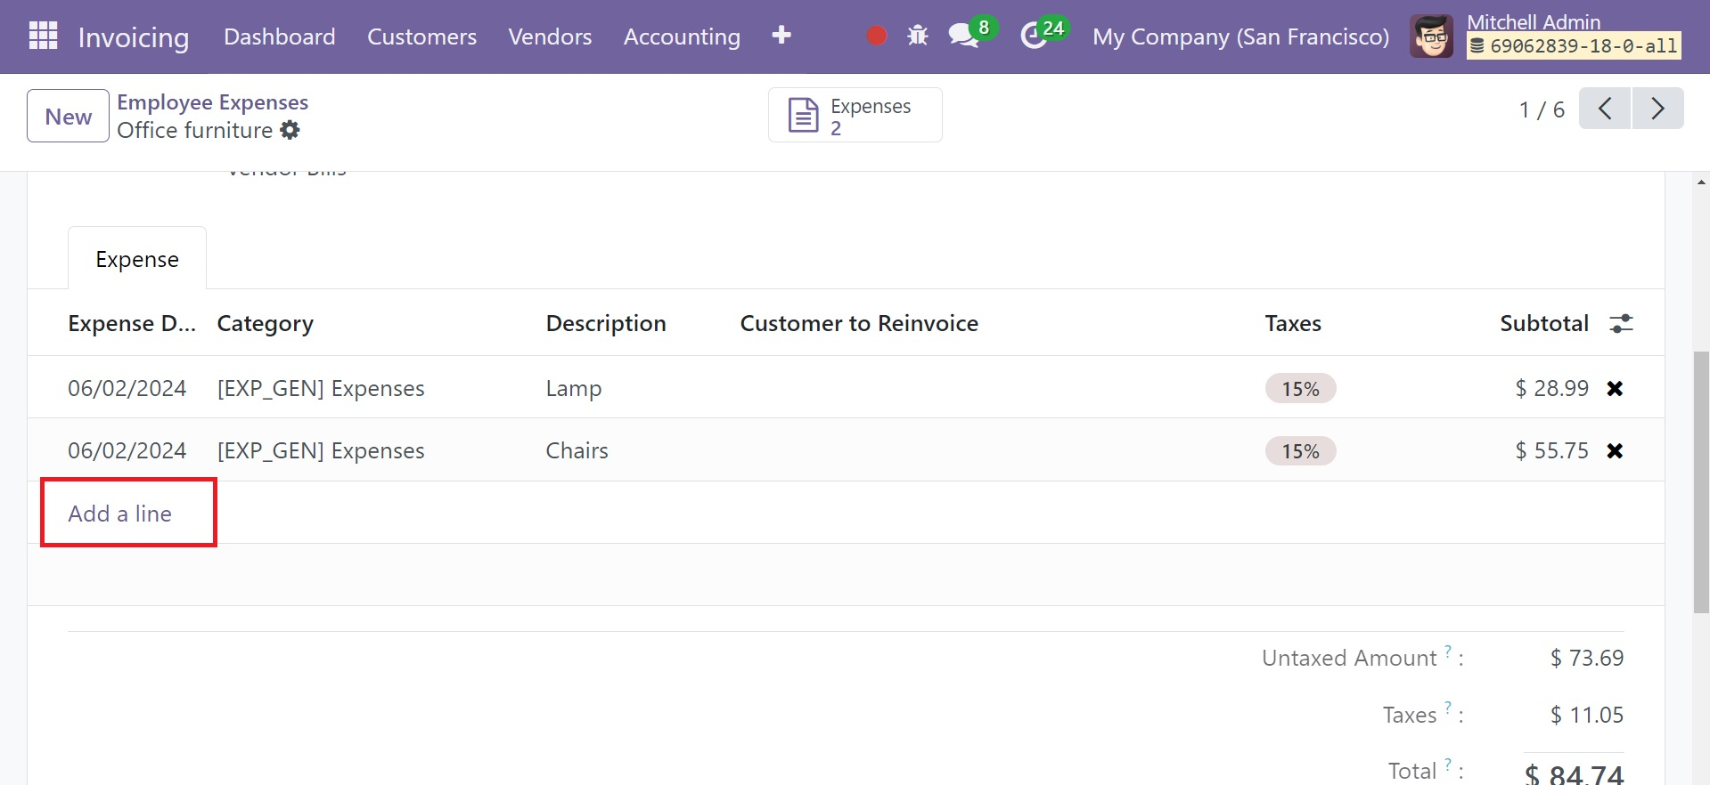
Task: Click the 15% tax tag on Chairs
Action: point(1300,451)
